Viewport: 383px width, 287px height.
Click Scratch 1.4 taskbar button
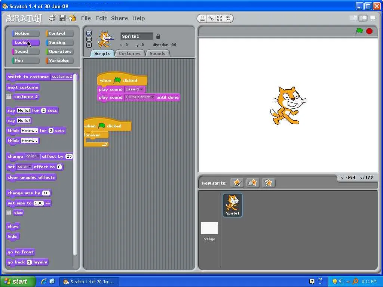89,282
